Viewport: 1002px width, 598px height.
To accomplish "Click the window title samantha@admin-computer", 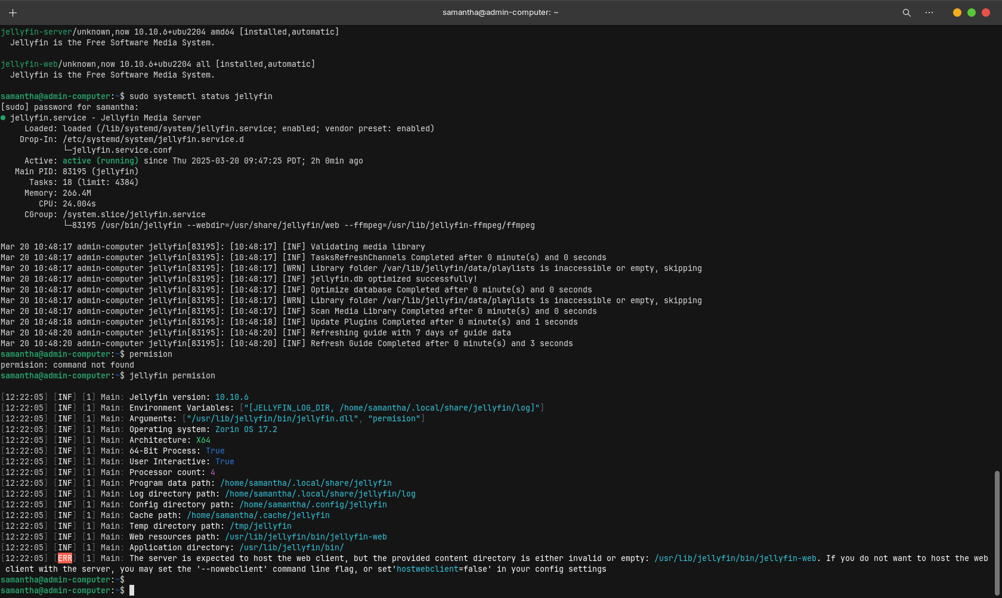I will click(x=500, y=13).
